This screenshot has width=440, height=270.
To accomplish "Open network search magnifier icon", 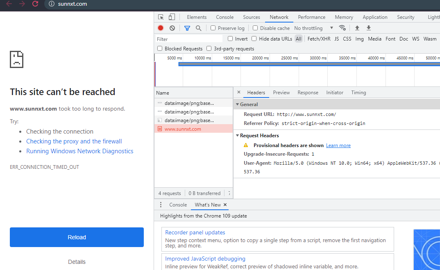I will [x=198, y=28].
